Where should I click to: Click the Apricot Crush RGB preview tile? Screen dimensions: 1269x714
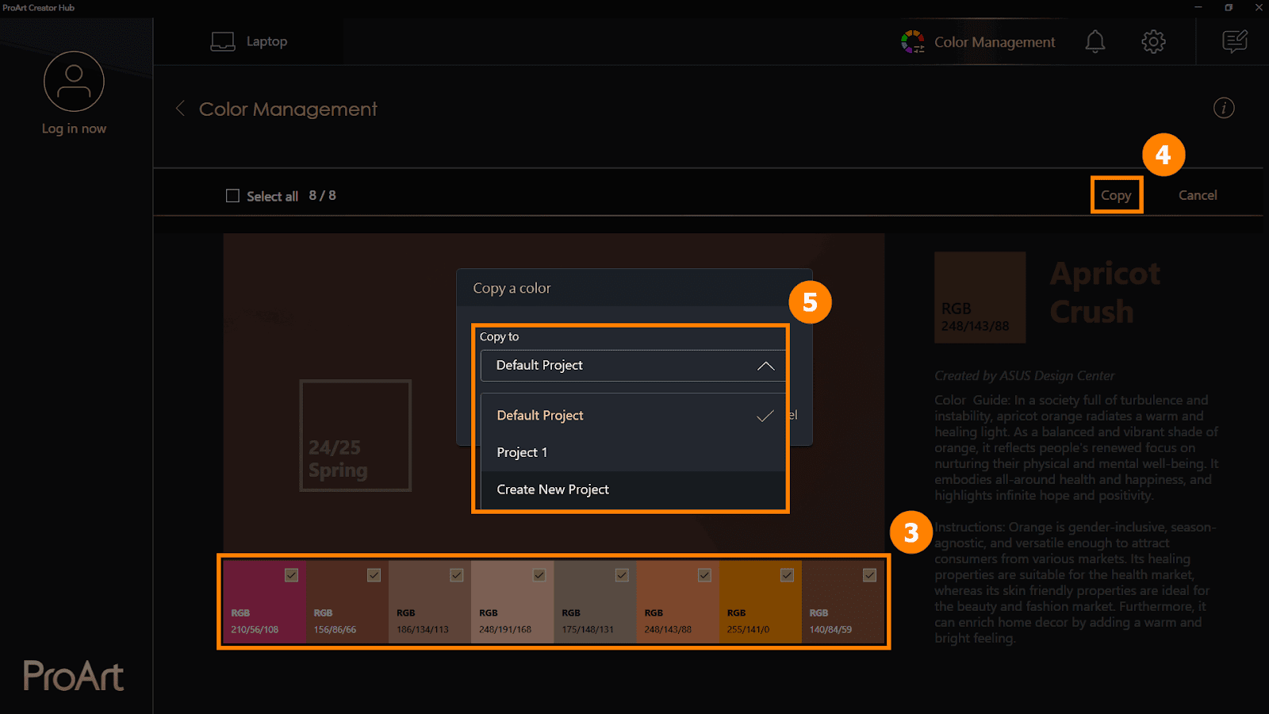point(980,297)
